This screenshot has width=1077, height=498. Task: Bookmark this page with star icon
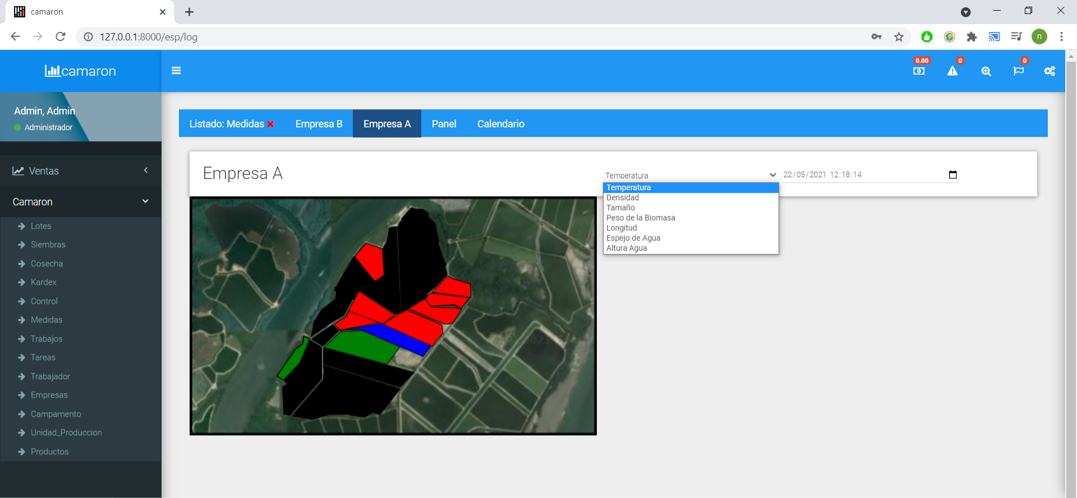coord(899,37)
